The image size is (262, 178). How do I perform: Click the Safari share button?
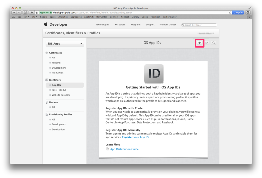25,12
